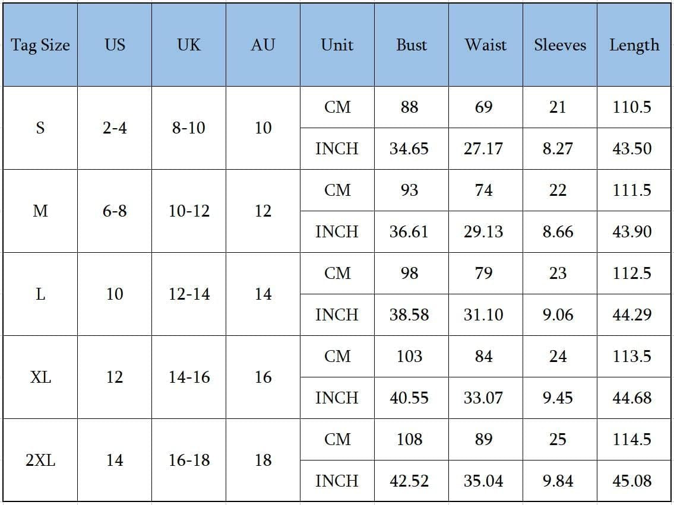Select the Unit header cell
Image resolution: width=674 pixels, height=505 pixels.
337,45
